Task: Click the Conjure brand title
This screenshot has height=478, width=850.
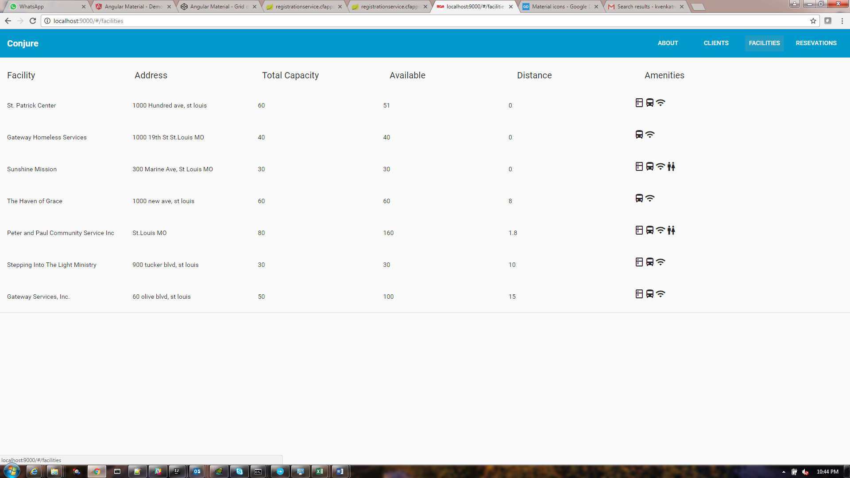Action: tap(23, 43)
